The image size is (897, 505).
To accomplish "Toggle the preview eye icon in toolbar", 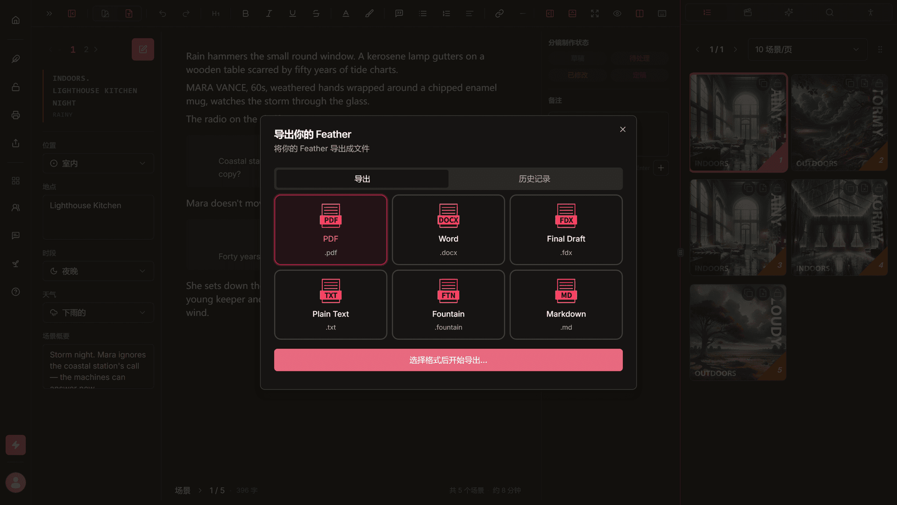I will pos(617,14).
